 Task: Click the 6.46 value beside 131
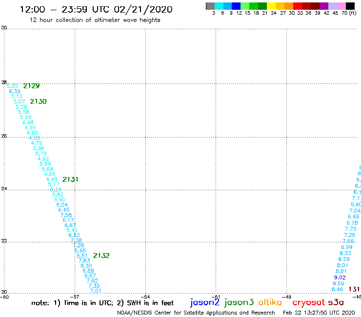pyautogui.click(x=337, y=289)
